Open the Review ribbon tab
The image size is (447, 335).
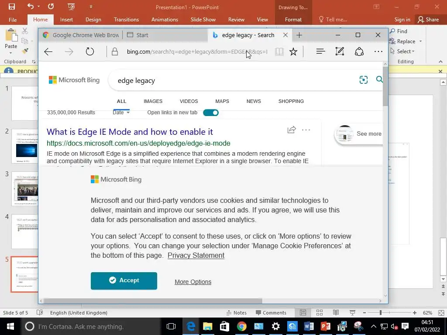[x=236, y=20]
